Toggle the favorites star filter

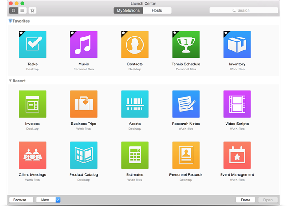33,10
